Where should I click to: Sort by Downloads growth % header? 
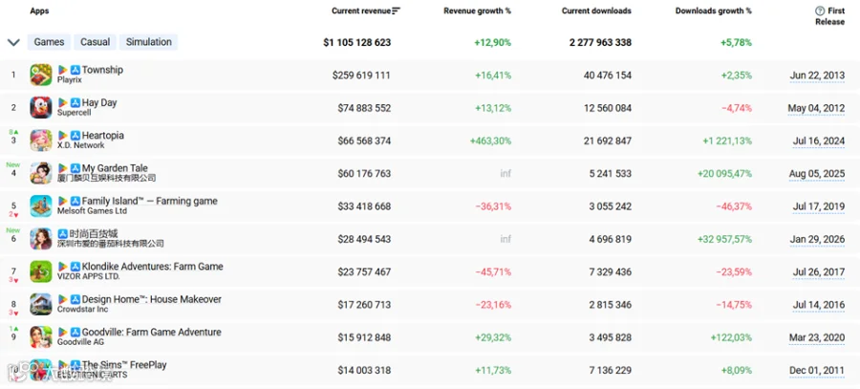(x=714, y=11)
